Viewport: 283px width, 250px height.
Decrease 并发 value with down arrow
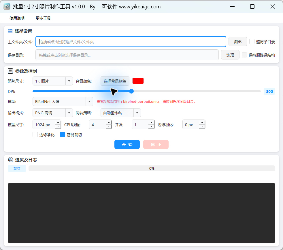click(x=151, y=127)
